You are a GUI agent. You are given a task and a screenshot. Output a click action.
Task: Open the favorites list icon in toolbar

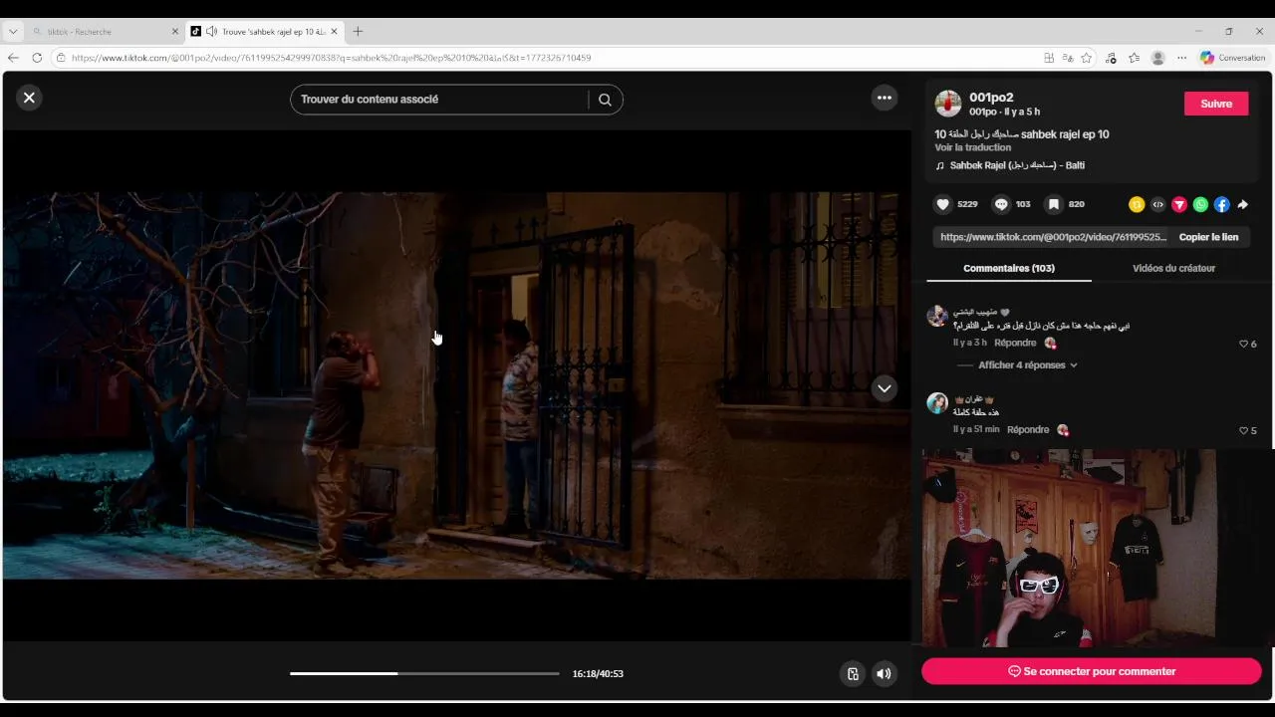tap(1135, 58)
